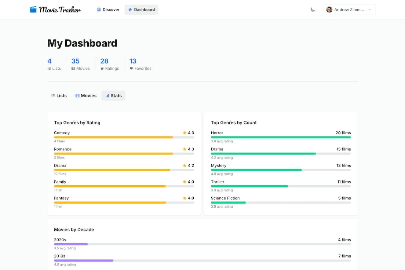Switch to the Lists tab
This screenshot has width=405, height=270.
click(59, 96)
